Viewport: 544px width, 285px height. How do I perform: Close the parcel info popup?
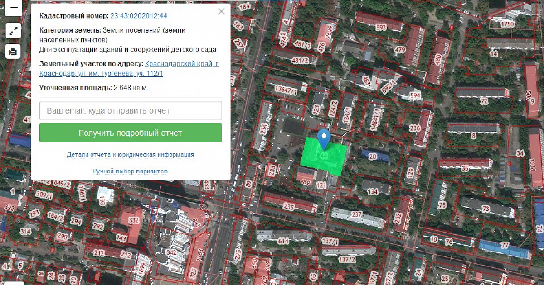[221, 12]
